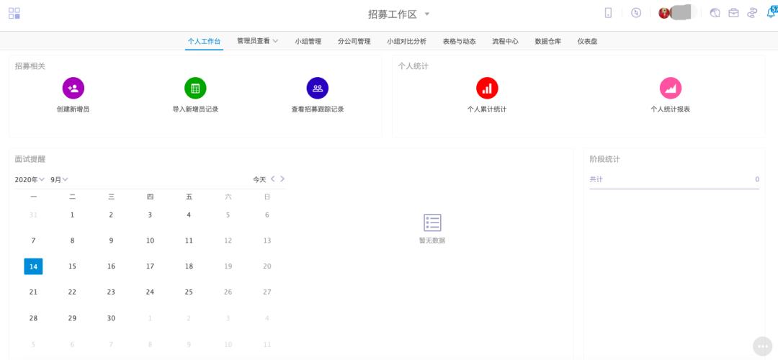Viewport: 778px width, 360px height.
Task: Switch to the 小组对比分析 tab
Action: 407,42
